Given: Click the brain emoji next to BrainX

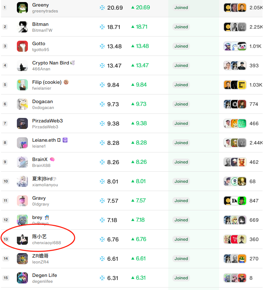Looking at the screenshot, I should (x=52, y=159).
